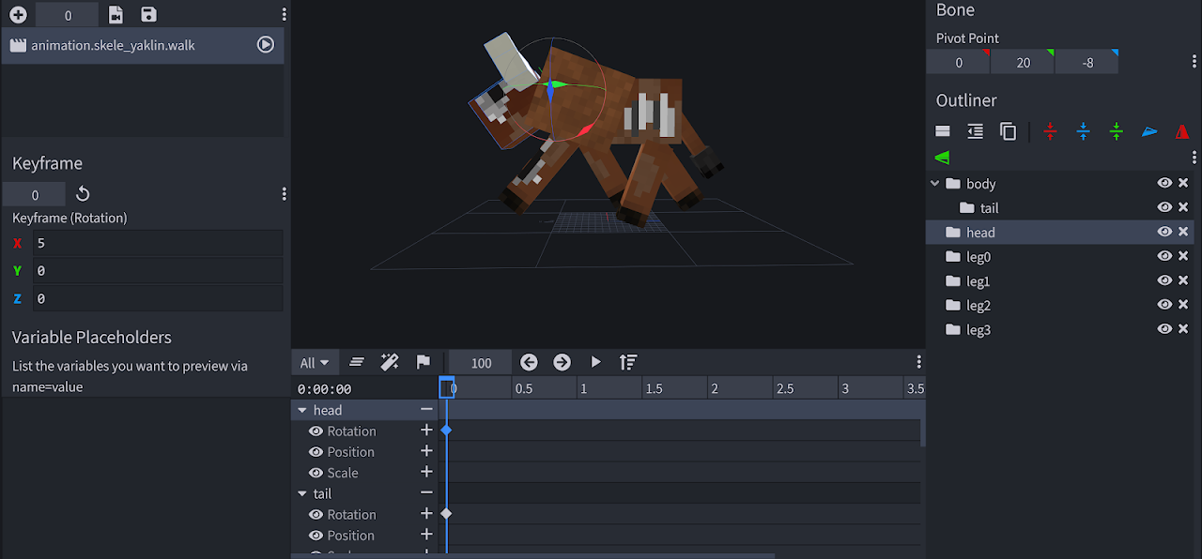Image resolution: width=1202 pixels, height=559 pixels.
Task: Reset the keyframe with the reset icon
Action: point(83,194)
